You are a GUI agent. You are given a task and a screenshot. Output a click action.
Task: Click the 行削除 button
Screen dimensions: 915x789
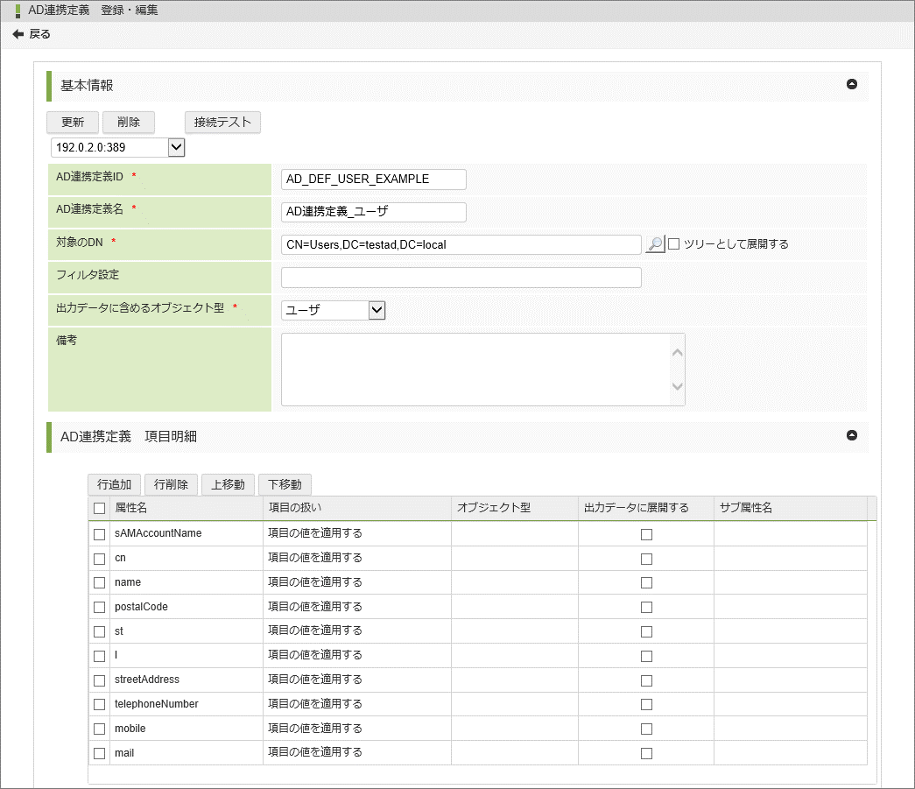click(171, 484)
